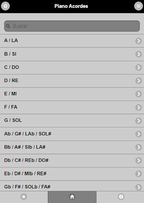Expand the A / LA chord arrow

138,41
